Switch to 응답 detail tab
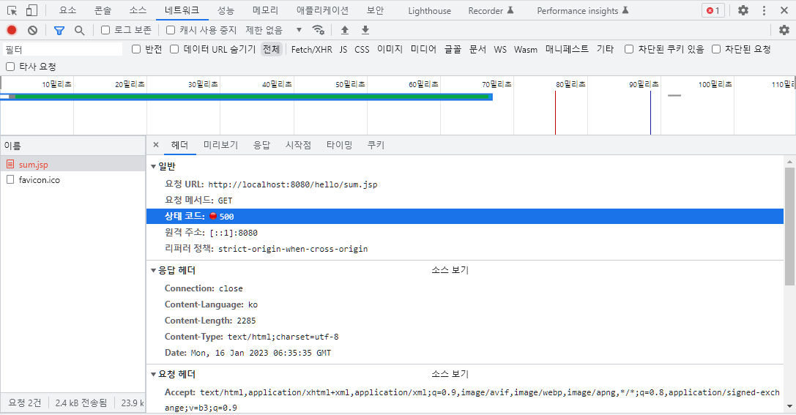This screenshot has height=415, width=796. tap(262, 145)
